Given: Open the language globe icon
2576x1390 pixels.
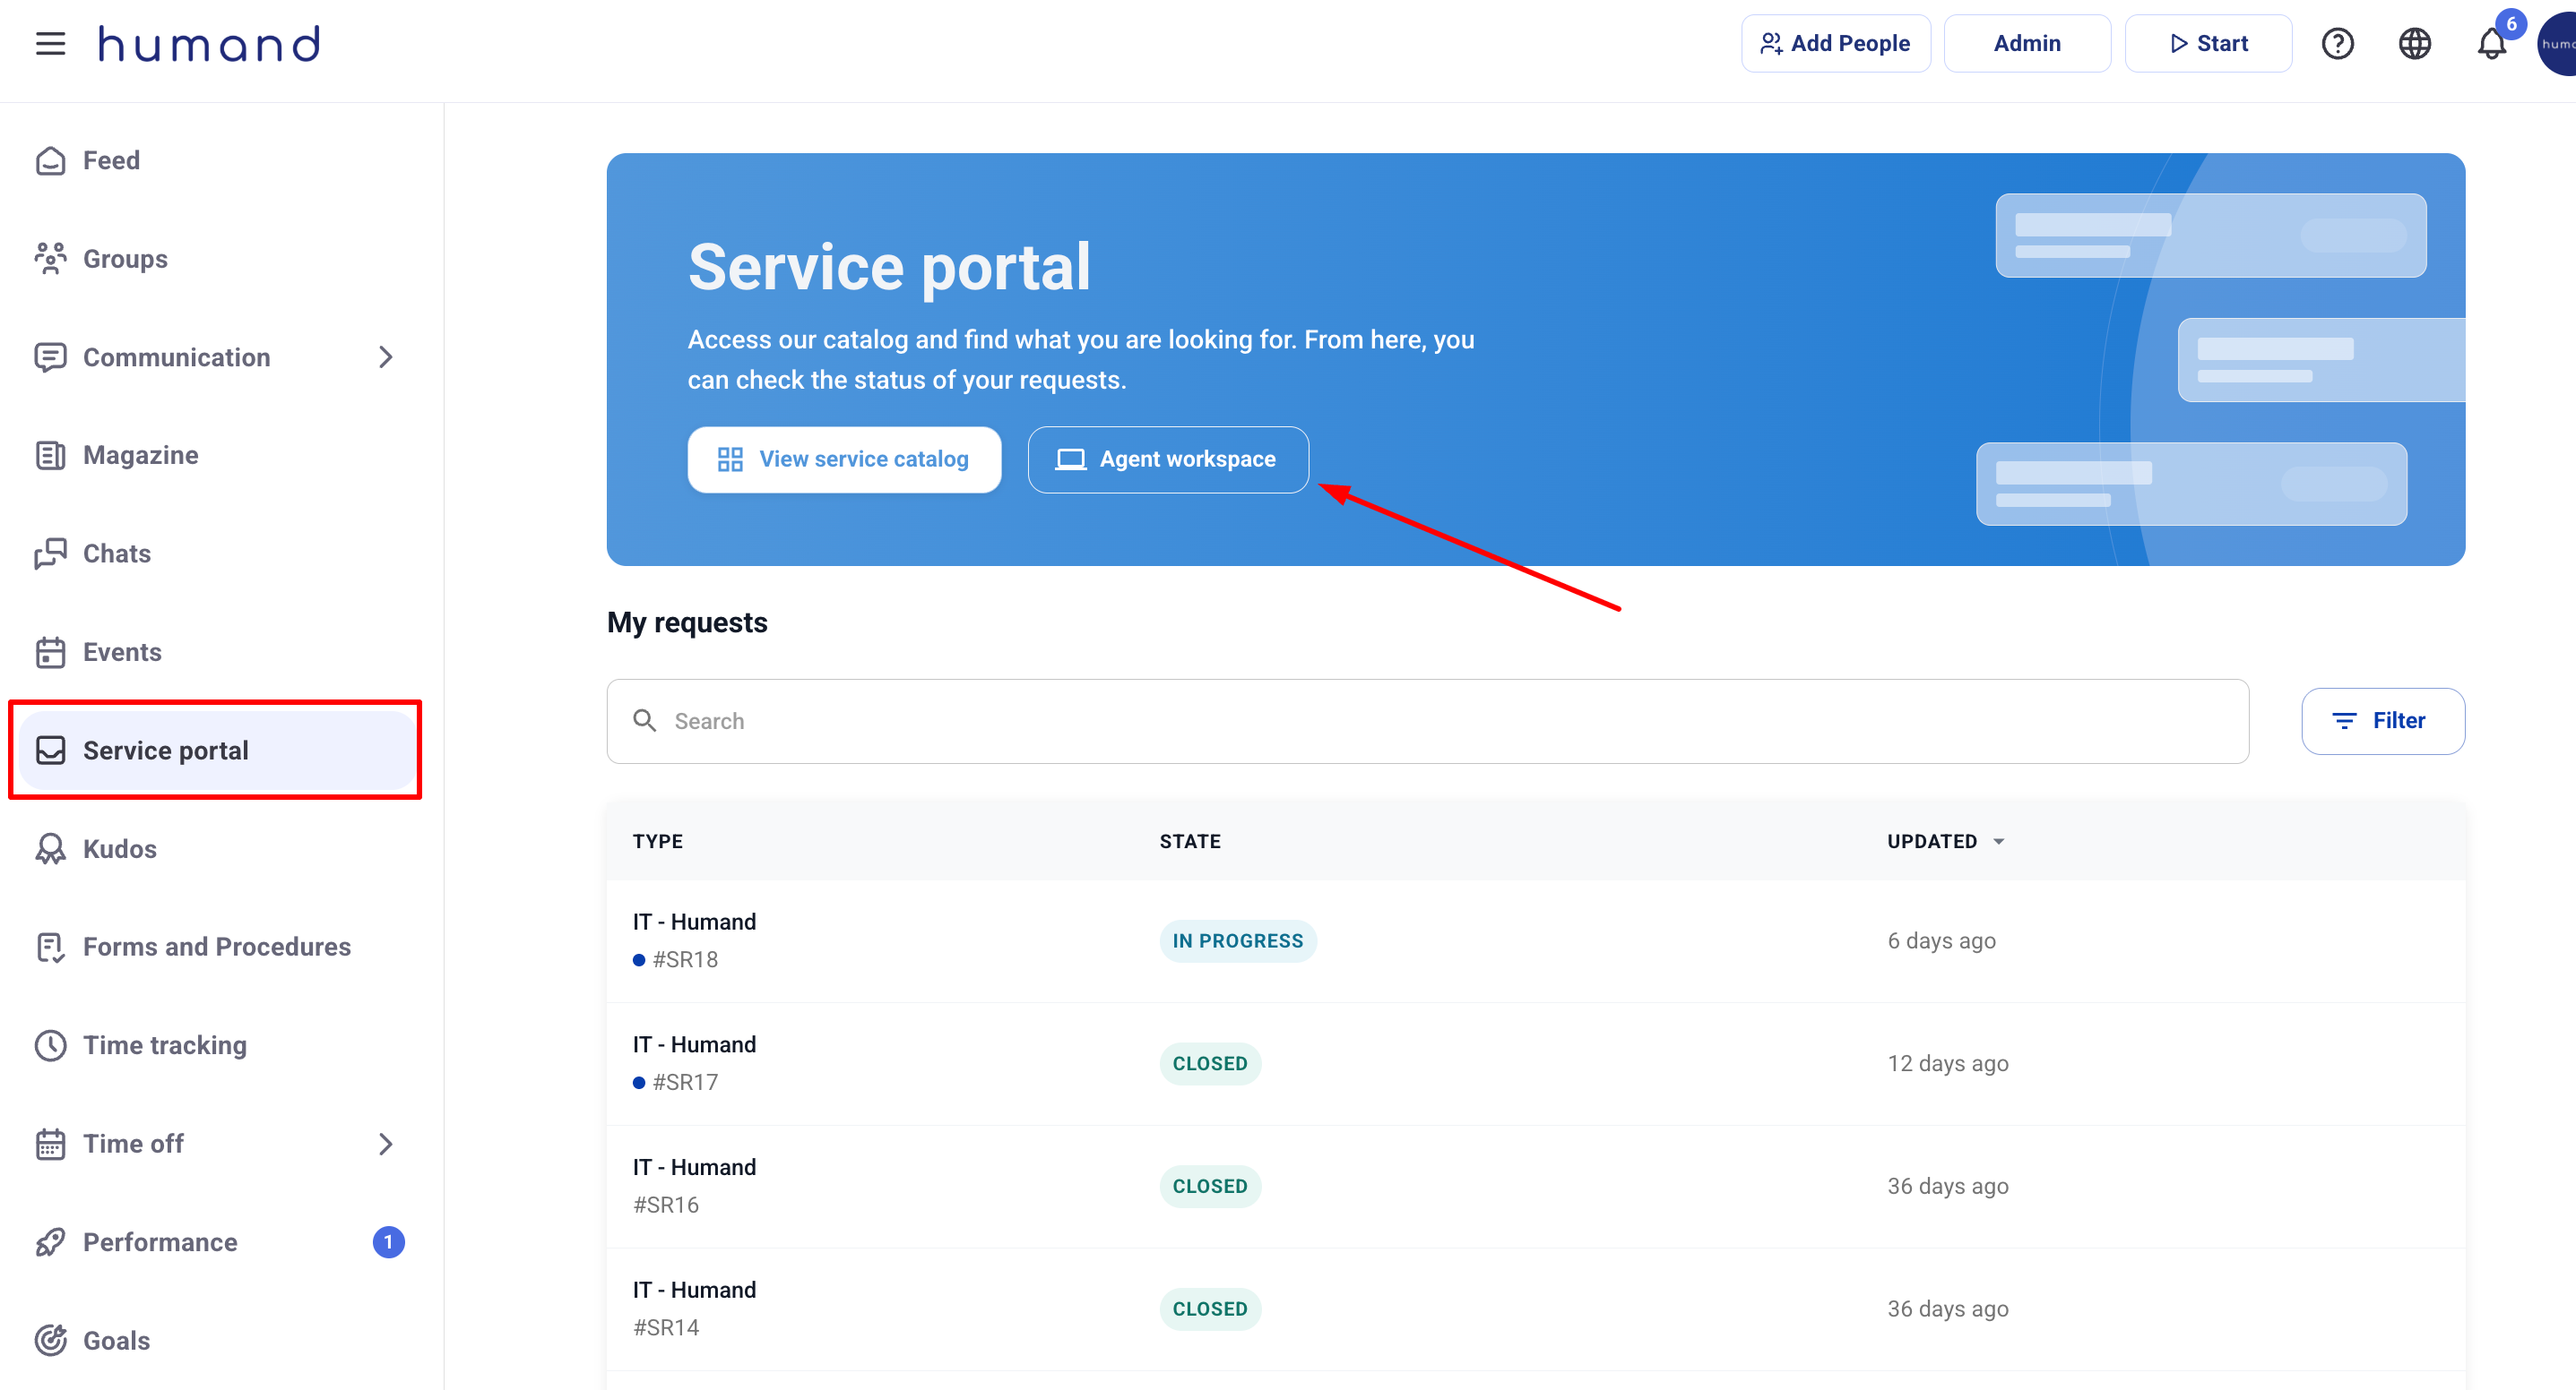Looking at the screenshot, I should pyautogui.click(x=2414, y=44).
